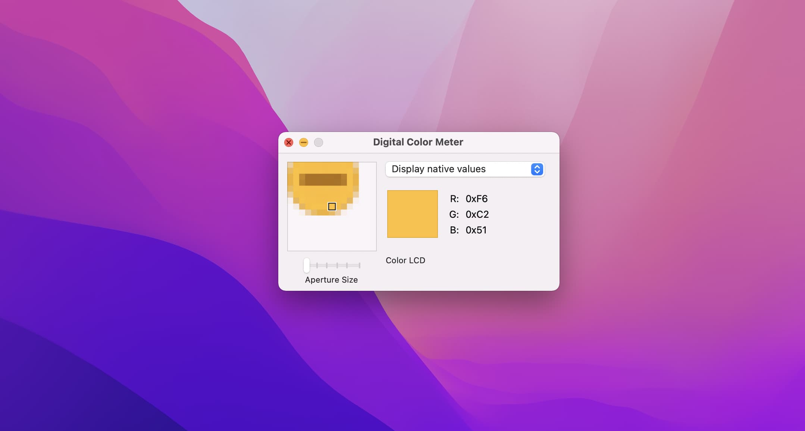805x431 pixels.
Task: Click the "R:" channel label
Action: point(454,199)
